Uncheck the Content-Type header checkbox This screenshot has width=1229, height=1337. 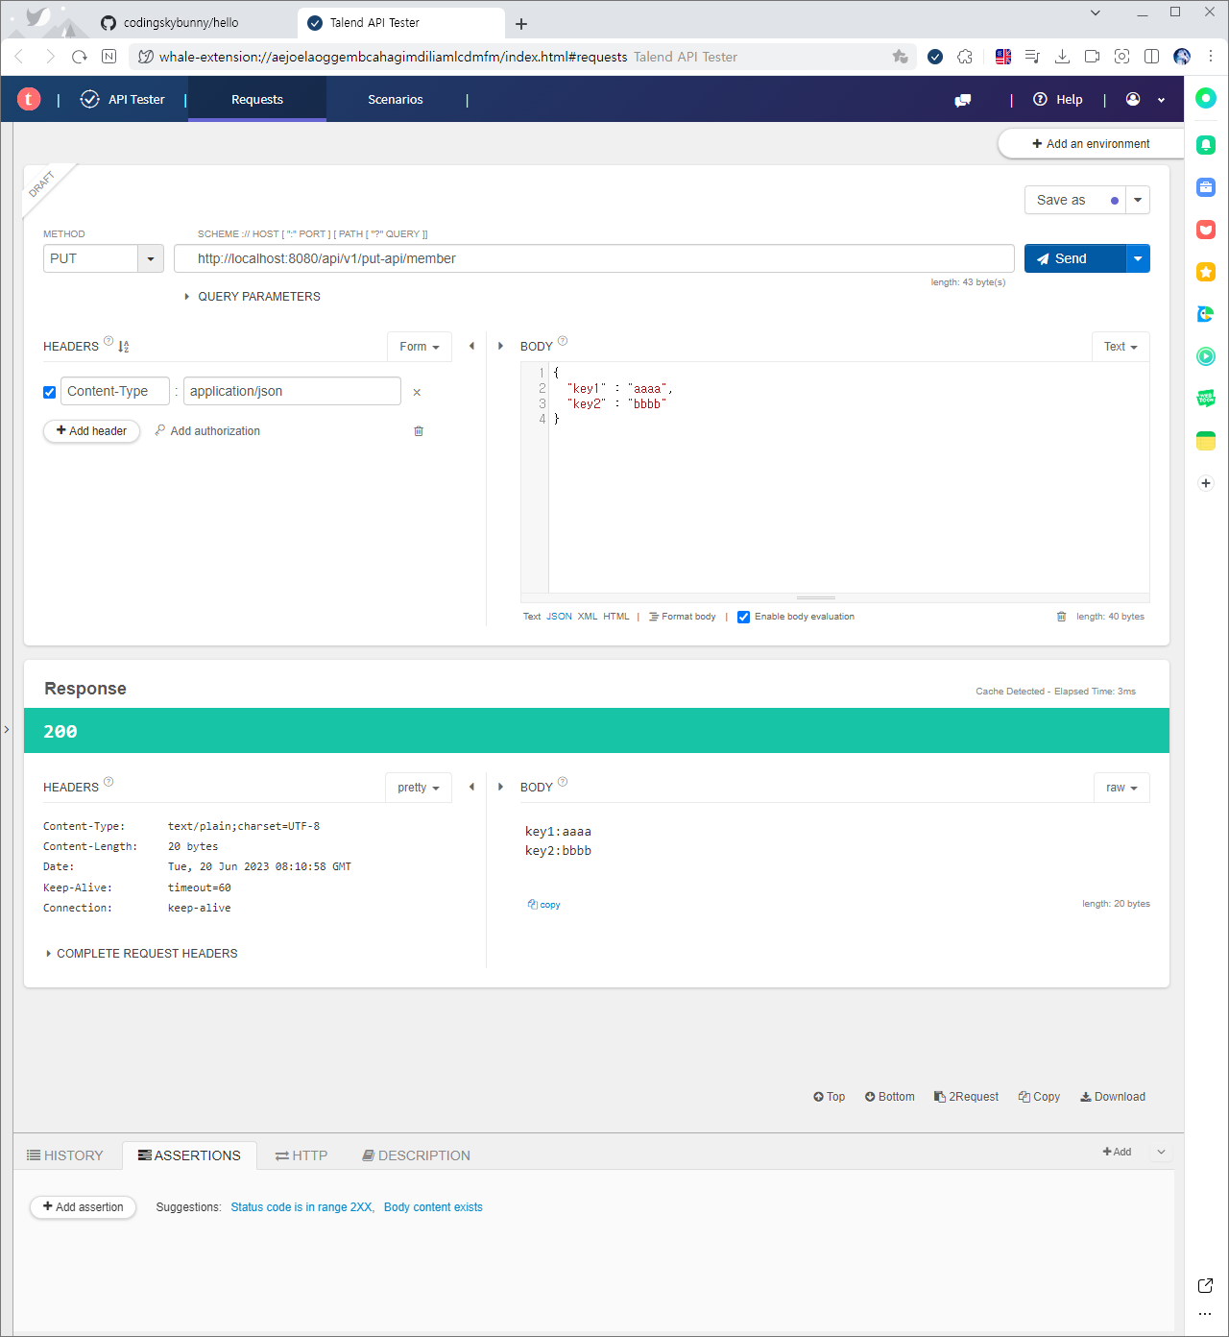coord(50,392)
